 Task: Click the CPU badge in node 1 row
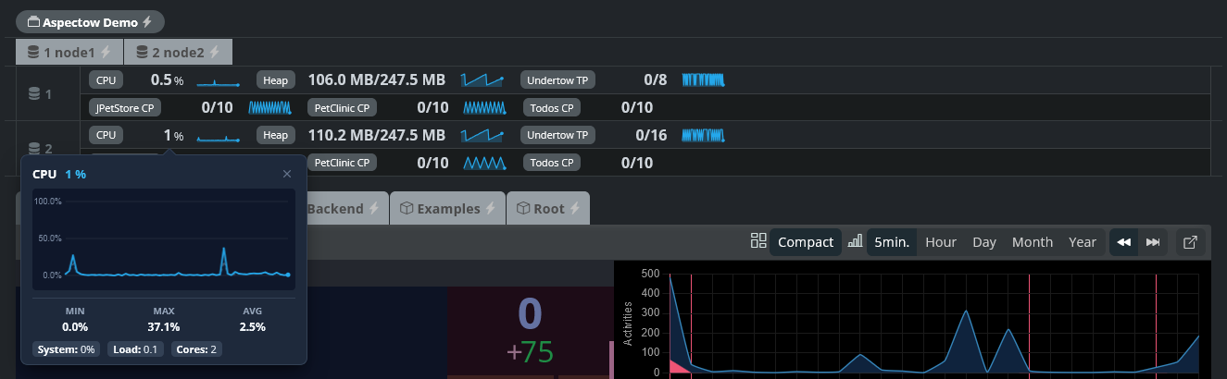pos(106,80)
